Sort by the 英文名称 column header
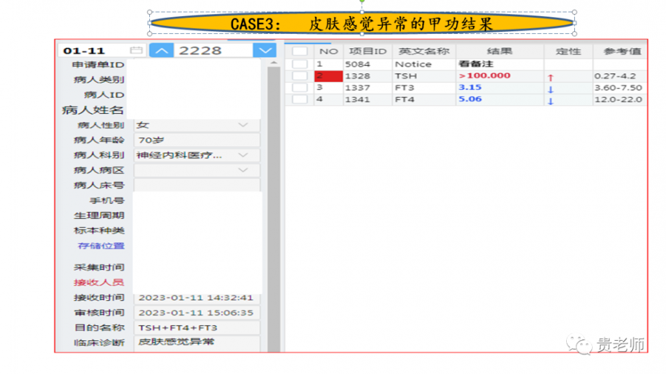Screen dimensions: 666x374 click(x=424, y=51)
